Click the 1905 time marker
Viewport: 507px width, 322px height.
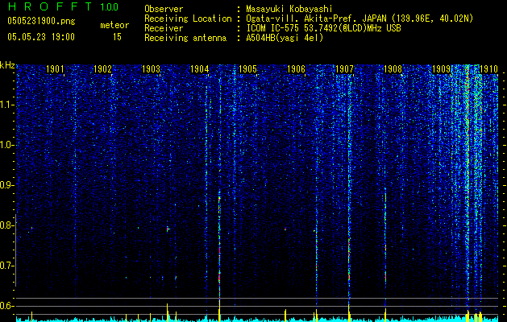click(247, 68)
